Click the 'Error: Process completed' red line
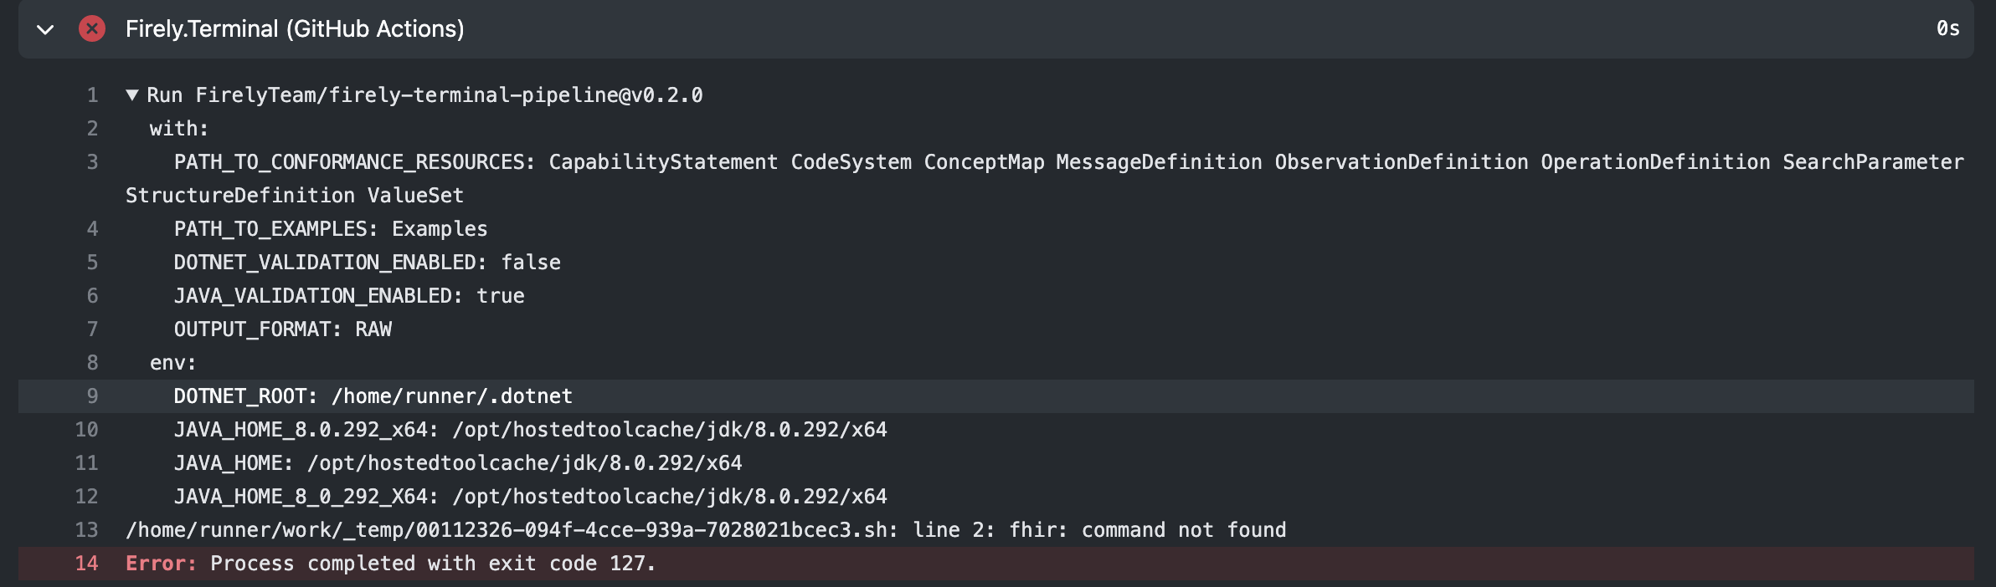 pyautogui.click(x=390, y=564)
